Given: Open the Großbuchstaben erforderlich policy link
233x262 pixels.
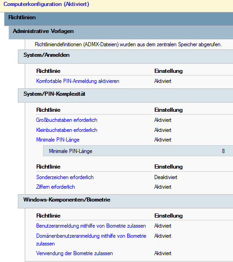Looking at the screenshot, I should pyautogui.click(x=66, y=120).
